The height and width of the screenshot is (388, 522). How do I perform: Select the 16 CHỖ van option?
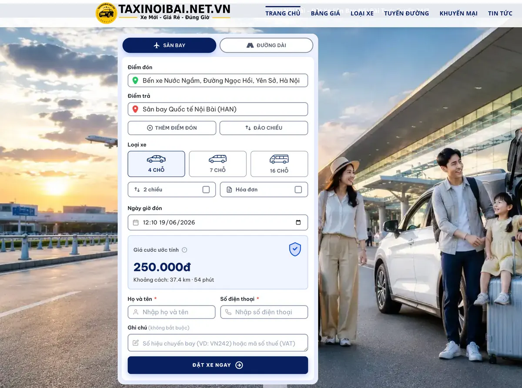coord(279,164)
